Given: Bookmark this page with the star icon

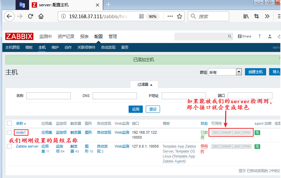Looking at the screenshot, I should [x=180, y=16].
